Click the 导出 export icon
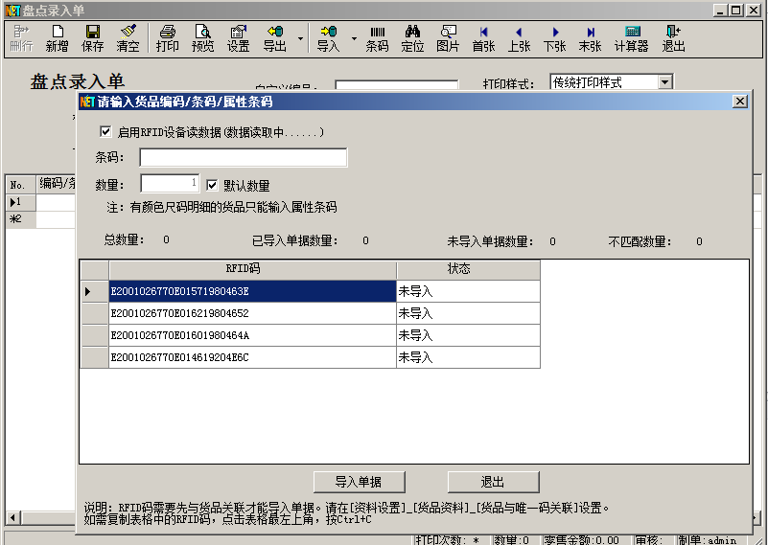Screen dimensions: 768x545 [x=275, y=38]
